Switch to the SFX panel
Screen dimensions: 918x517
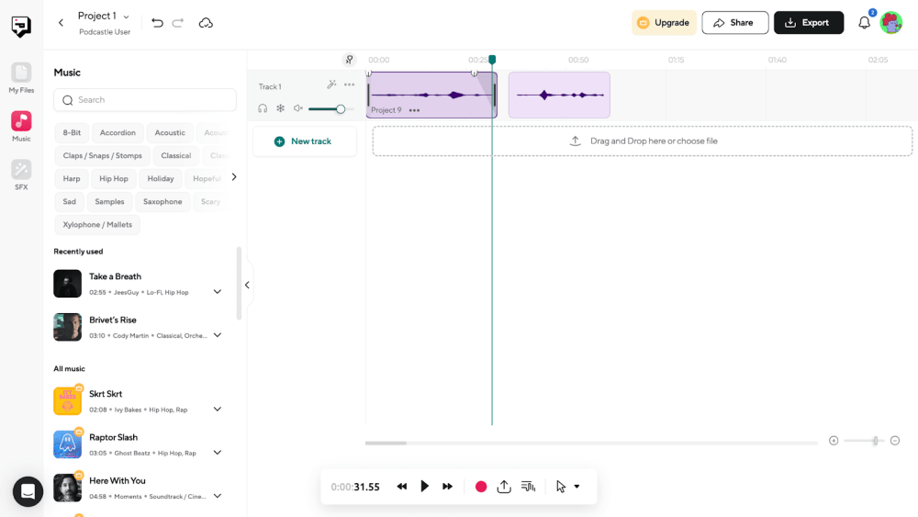click(x=21, y=175)
